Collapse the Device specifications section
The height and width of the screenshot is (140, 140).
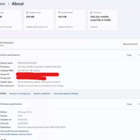139,55
